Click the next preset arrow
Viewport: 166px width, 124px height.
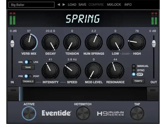point(64,4)
